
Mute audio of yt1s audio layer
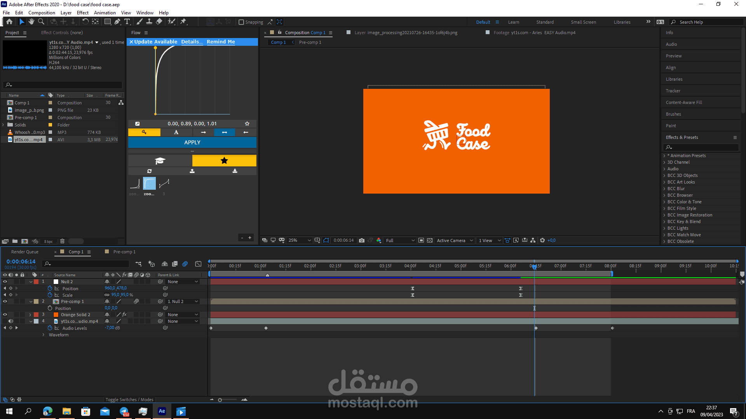click(x=11, y=321)
